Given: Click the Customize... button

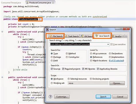Looking at the screenshot, I should (62, 97).
